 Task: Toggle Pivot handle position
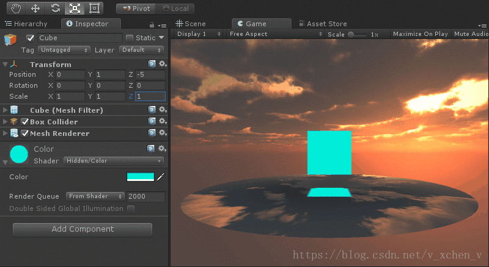136,9
